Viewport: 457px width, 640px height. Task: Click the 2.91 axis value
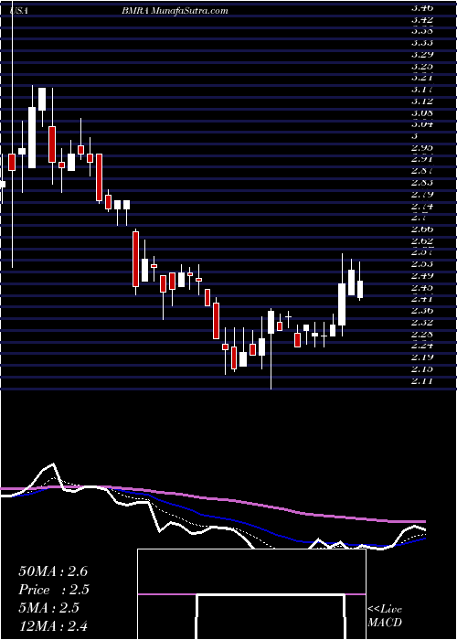(x=421, y=159)
